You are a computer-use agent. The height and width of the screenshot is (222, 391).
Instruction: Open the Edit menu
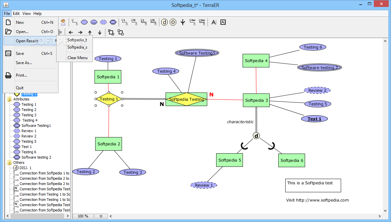(16, 14)
